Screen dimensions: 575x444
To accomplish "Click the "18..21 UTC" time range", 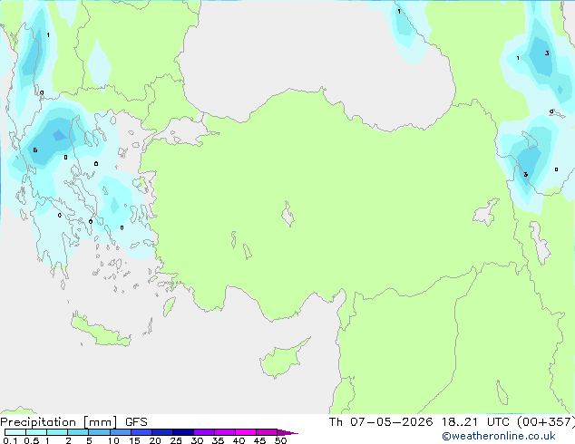I will 475,422.
